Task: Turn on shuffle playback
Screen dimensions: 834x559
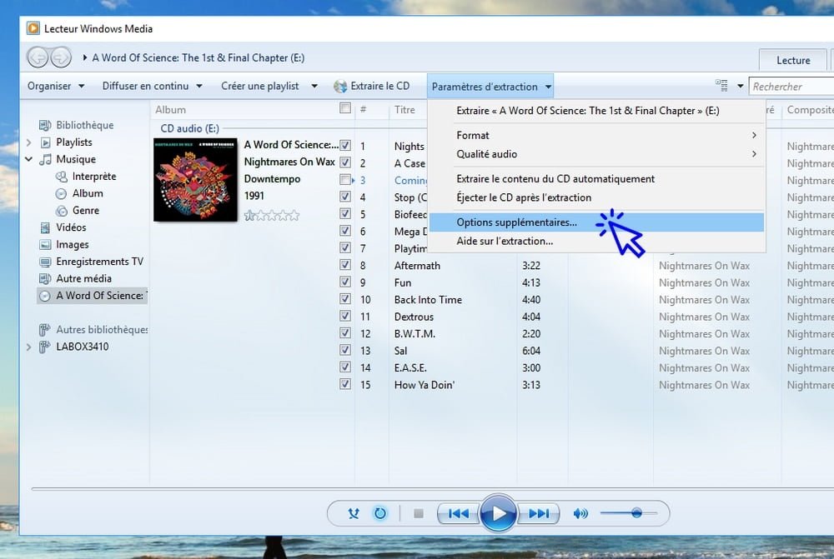Action: [354, 513]
